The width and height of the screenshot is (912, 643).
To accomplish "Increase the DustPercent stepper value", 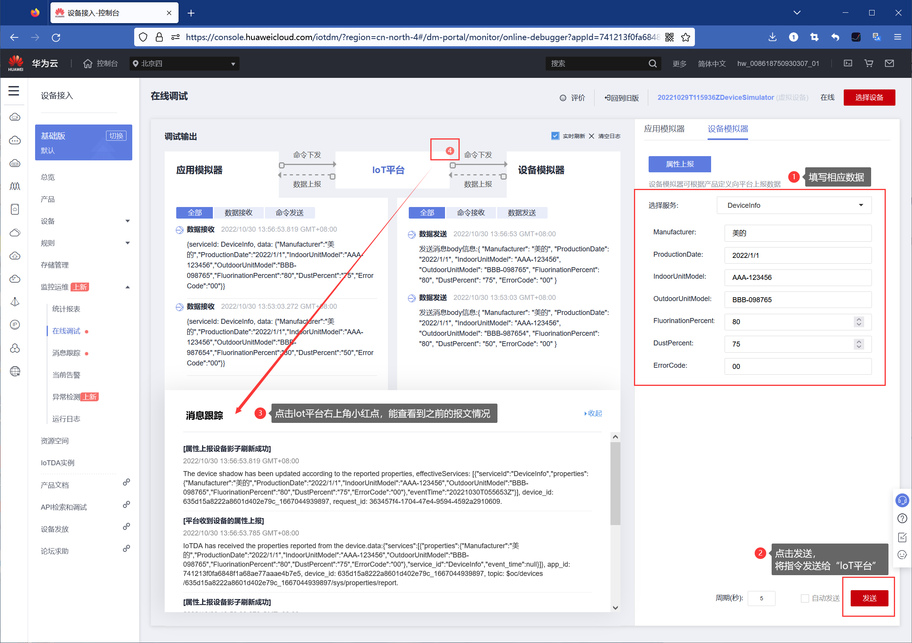I will [859, 341].
